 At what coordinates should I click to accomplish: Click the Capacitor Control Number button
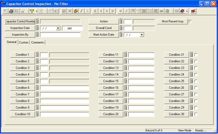[x=20, y=21]
